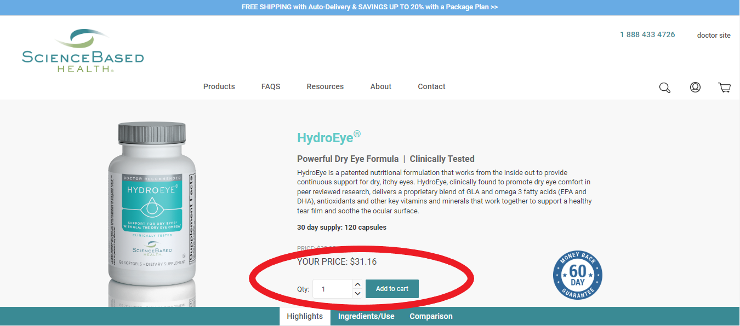Viewport: 740px width, 326px height.
Task: Click the 1 888 433 4726 phone number
Action: pos(647,34)
